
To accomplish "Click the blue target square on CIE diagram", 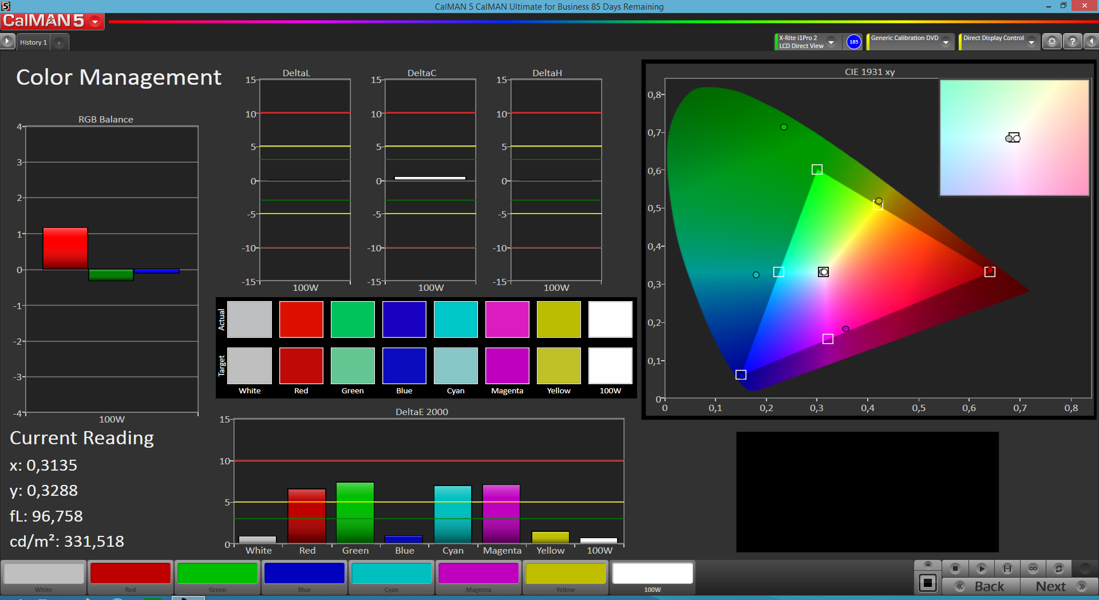I will pos(741,374).
